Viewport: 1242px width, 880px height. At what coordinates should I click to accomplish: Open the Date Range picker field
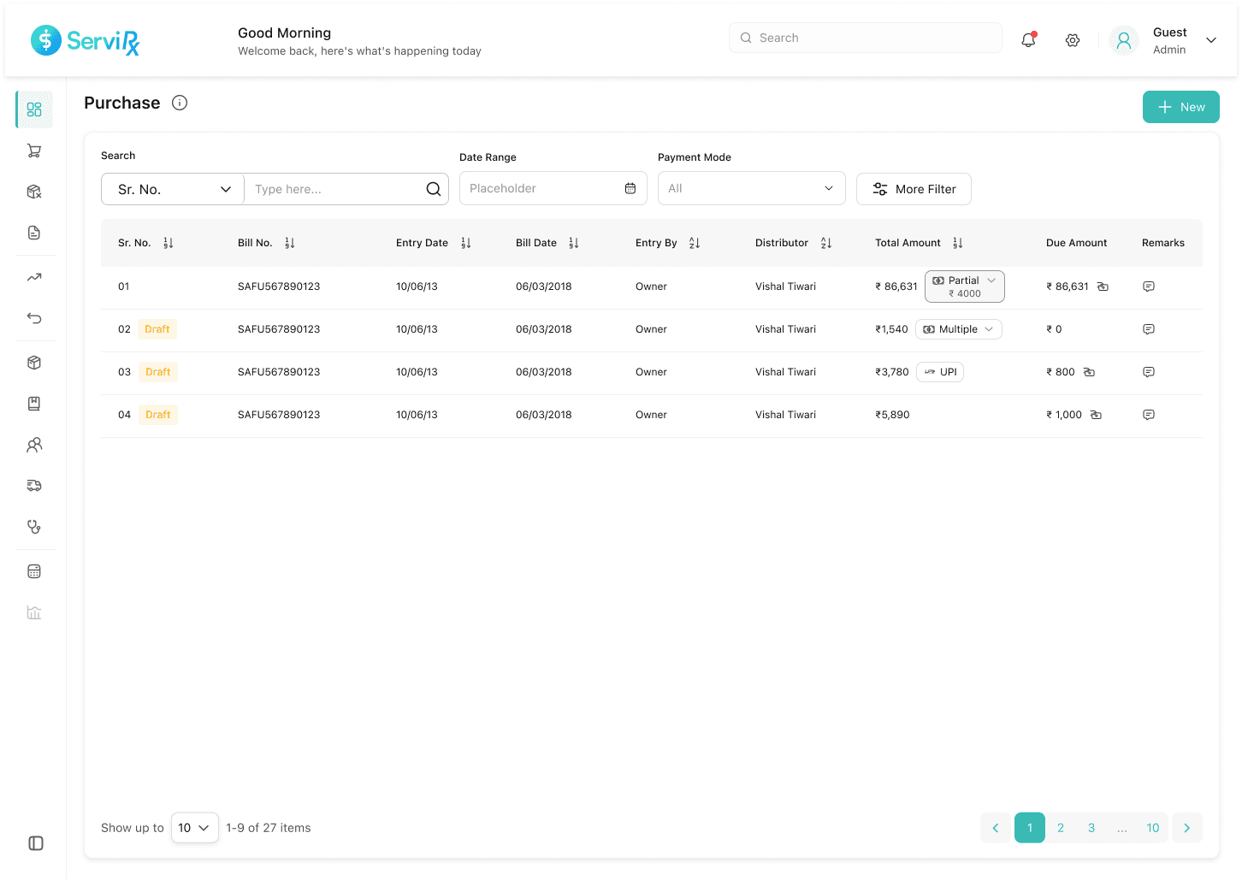553,188
